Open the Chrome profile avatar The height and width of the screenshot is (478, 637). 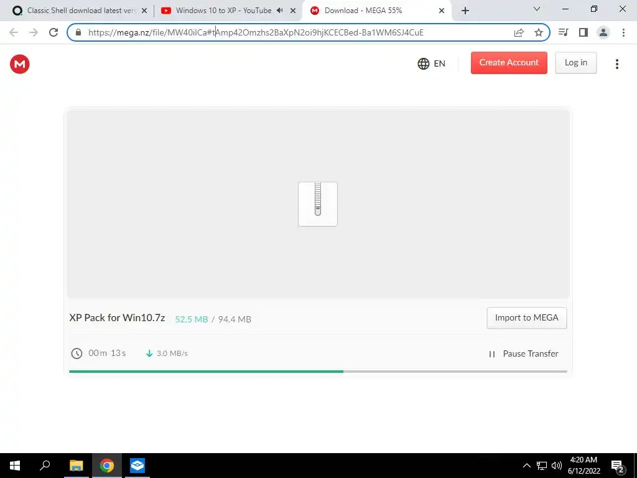(603, 32)
